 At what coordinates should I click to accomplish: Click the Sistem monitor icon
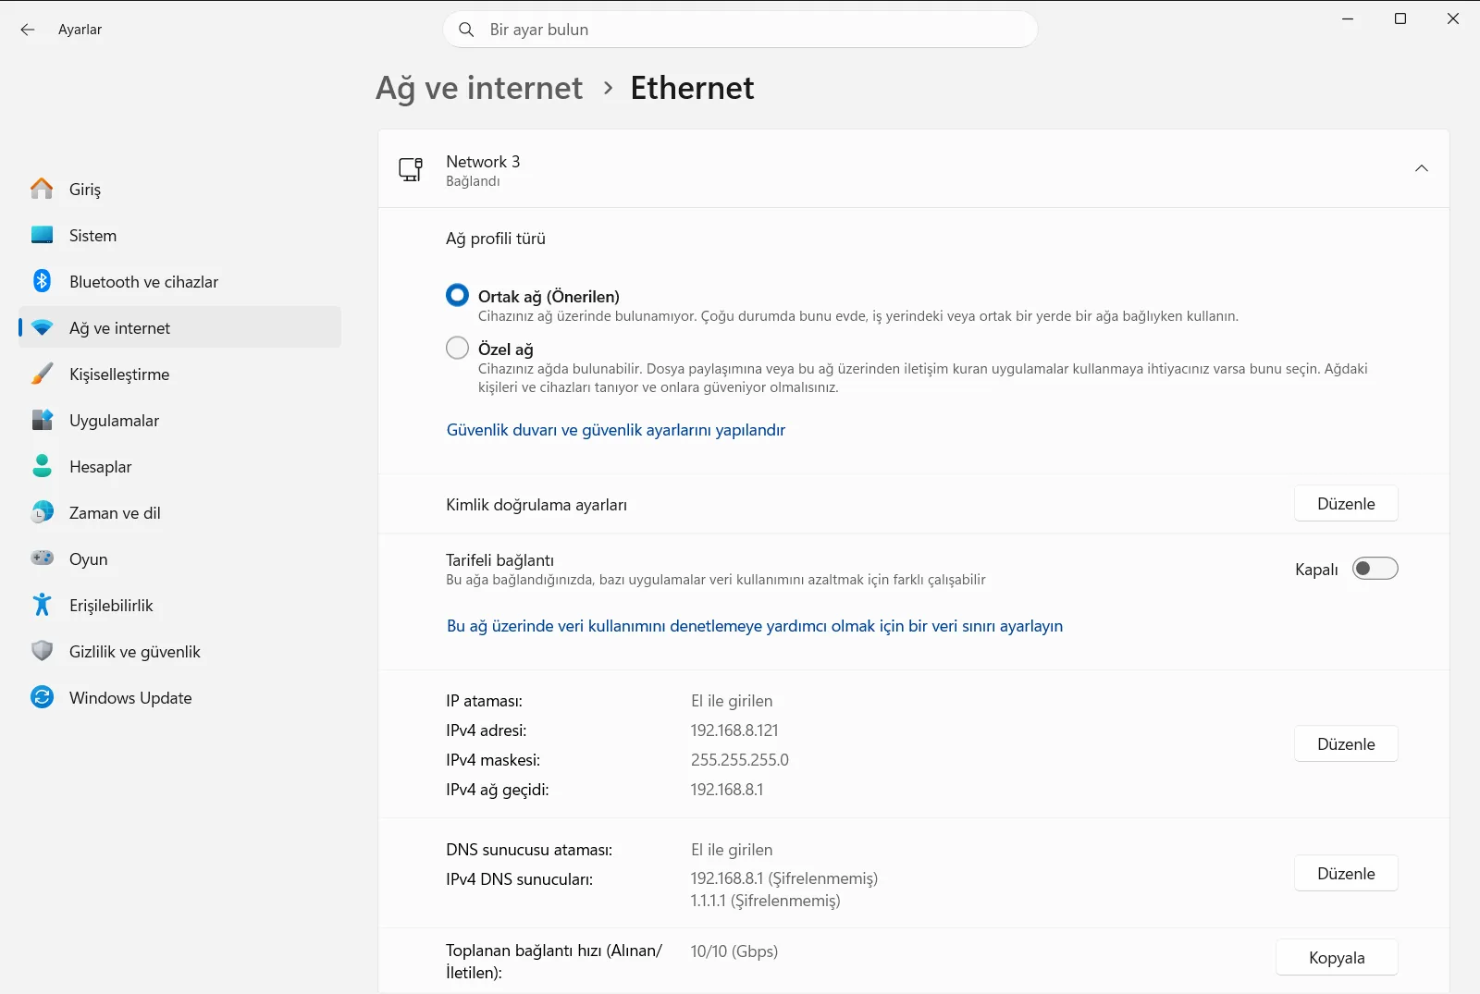click(42, 235)
